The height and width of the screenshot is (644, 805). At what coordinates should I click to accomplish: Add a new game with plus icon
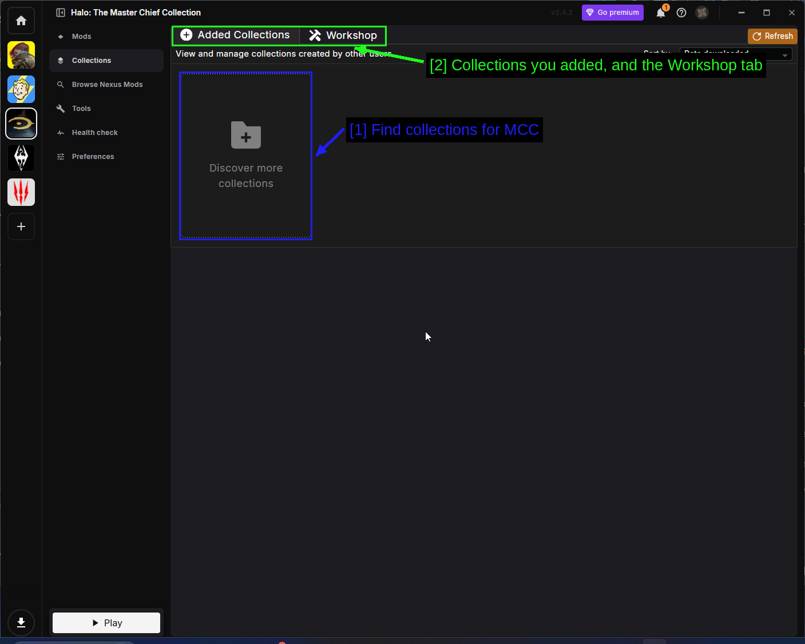(x=21, y=226)
